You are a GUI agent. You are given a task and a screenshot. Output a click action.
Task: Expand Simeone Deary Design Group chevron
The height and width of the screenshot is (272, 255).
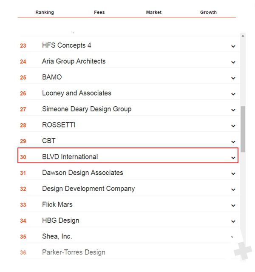233,110
